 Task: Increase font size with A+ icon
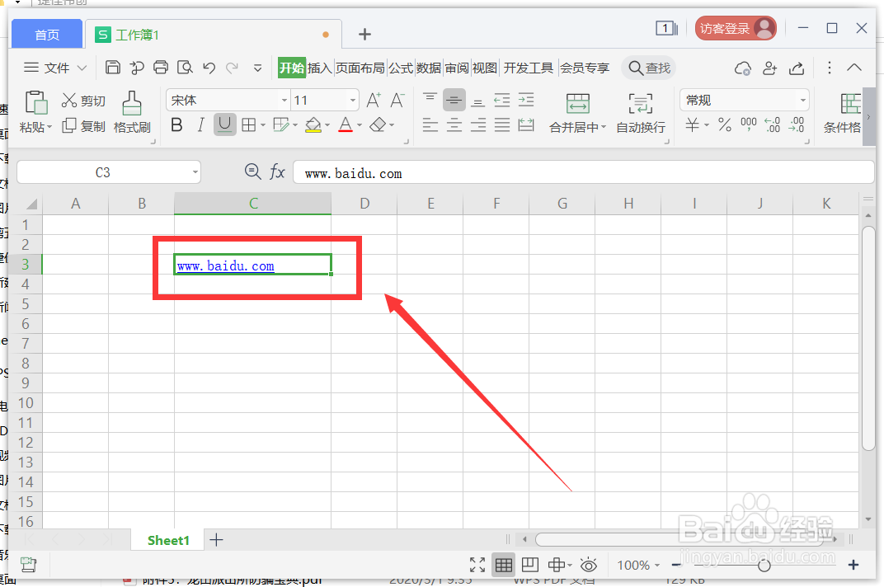pos(374,101)
